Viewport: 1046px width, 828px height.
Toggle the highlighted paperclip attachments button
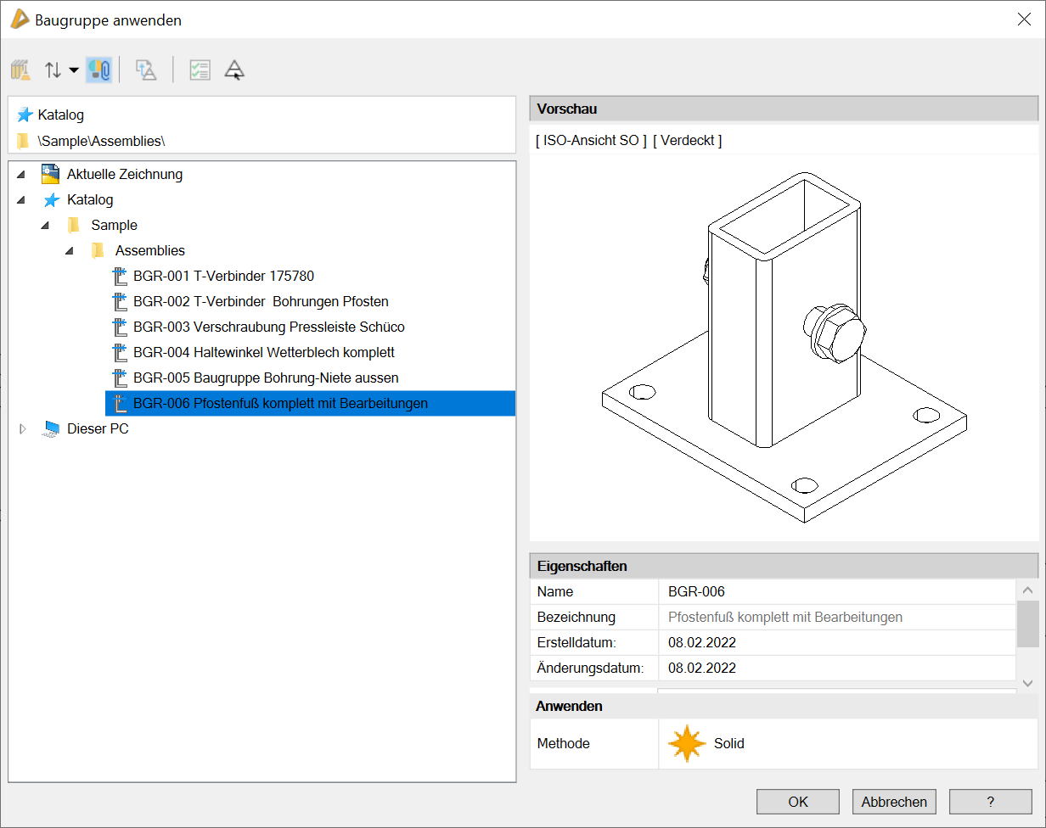pos(99,70)
